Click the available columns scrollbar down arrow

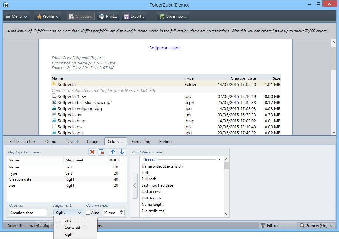click(x=226, y=214)
